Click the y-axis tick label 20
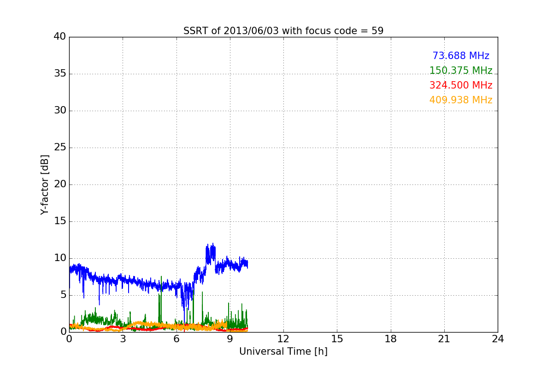The width and height of the screenshot is (553, 369). pyautogui.click(x=60, y=184)
